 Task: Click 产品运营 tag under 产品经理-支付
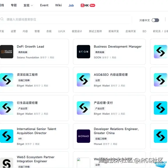coord(100,109)
